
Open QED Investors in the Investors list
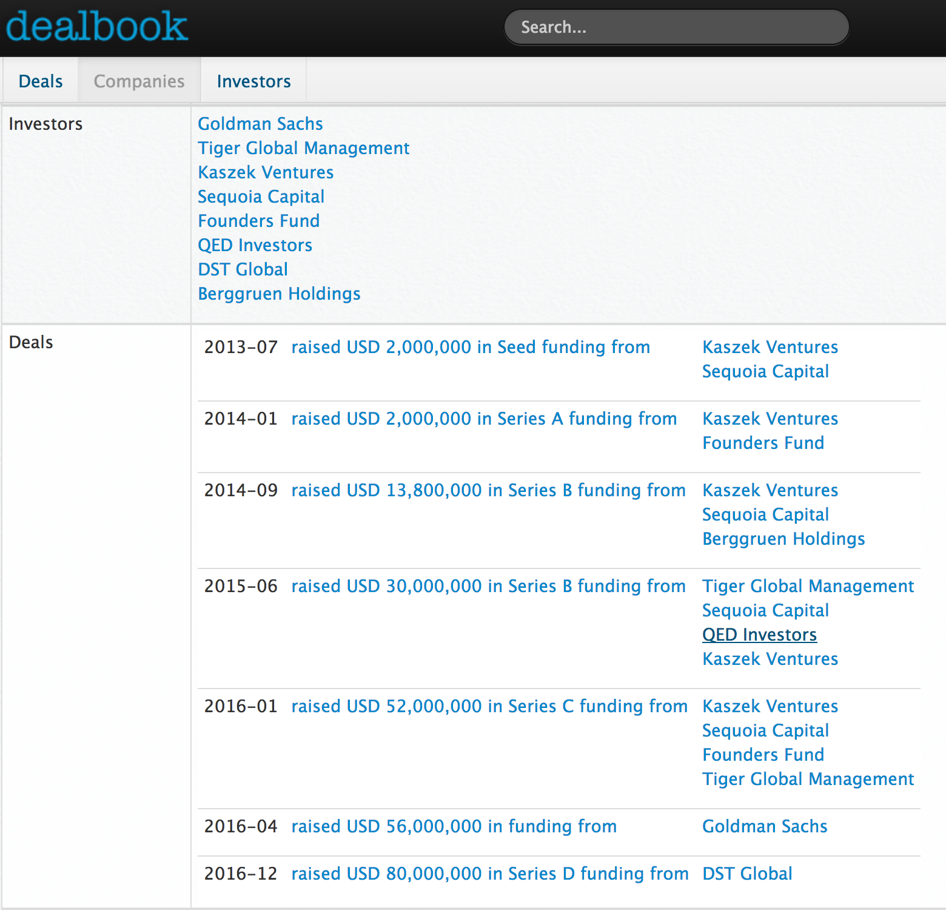point(255,245)
